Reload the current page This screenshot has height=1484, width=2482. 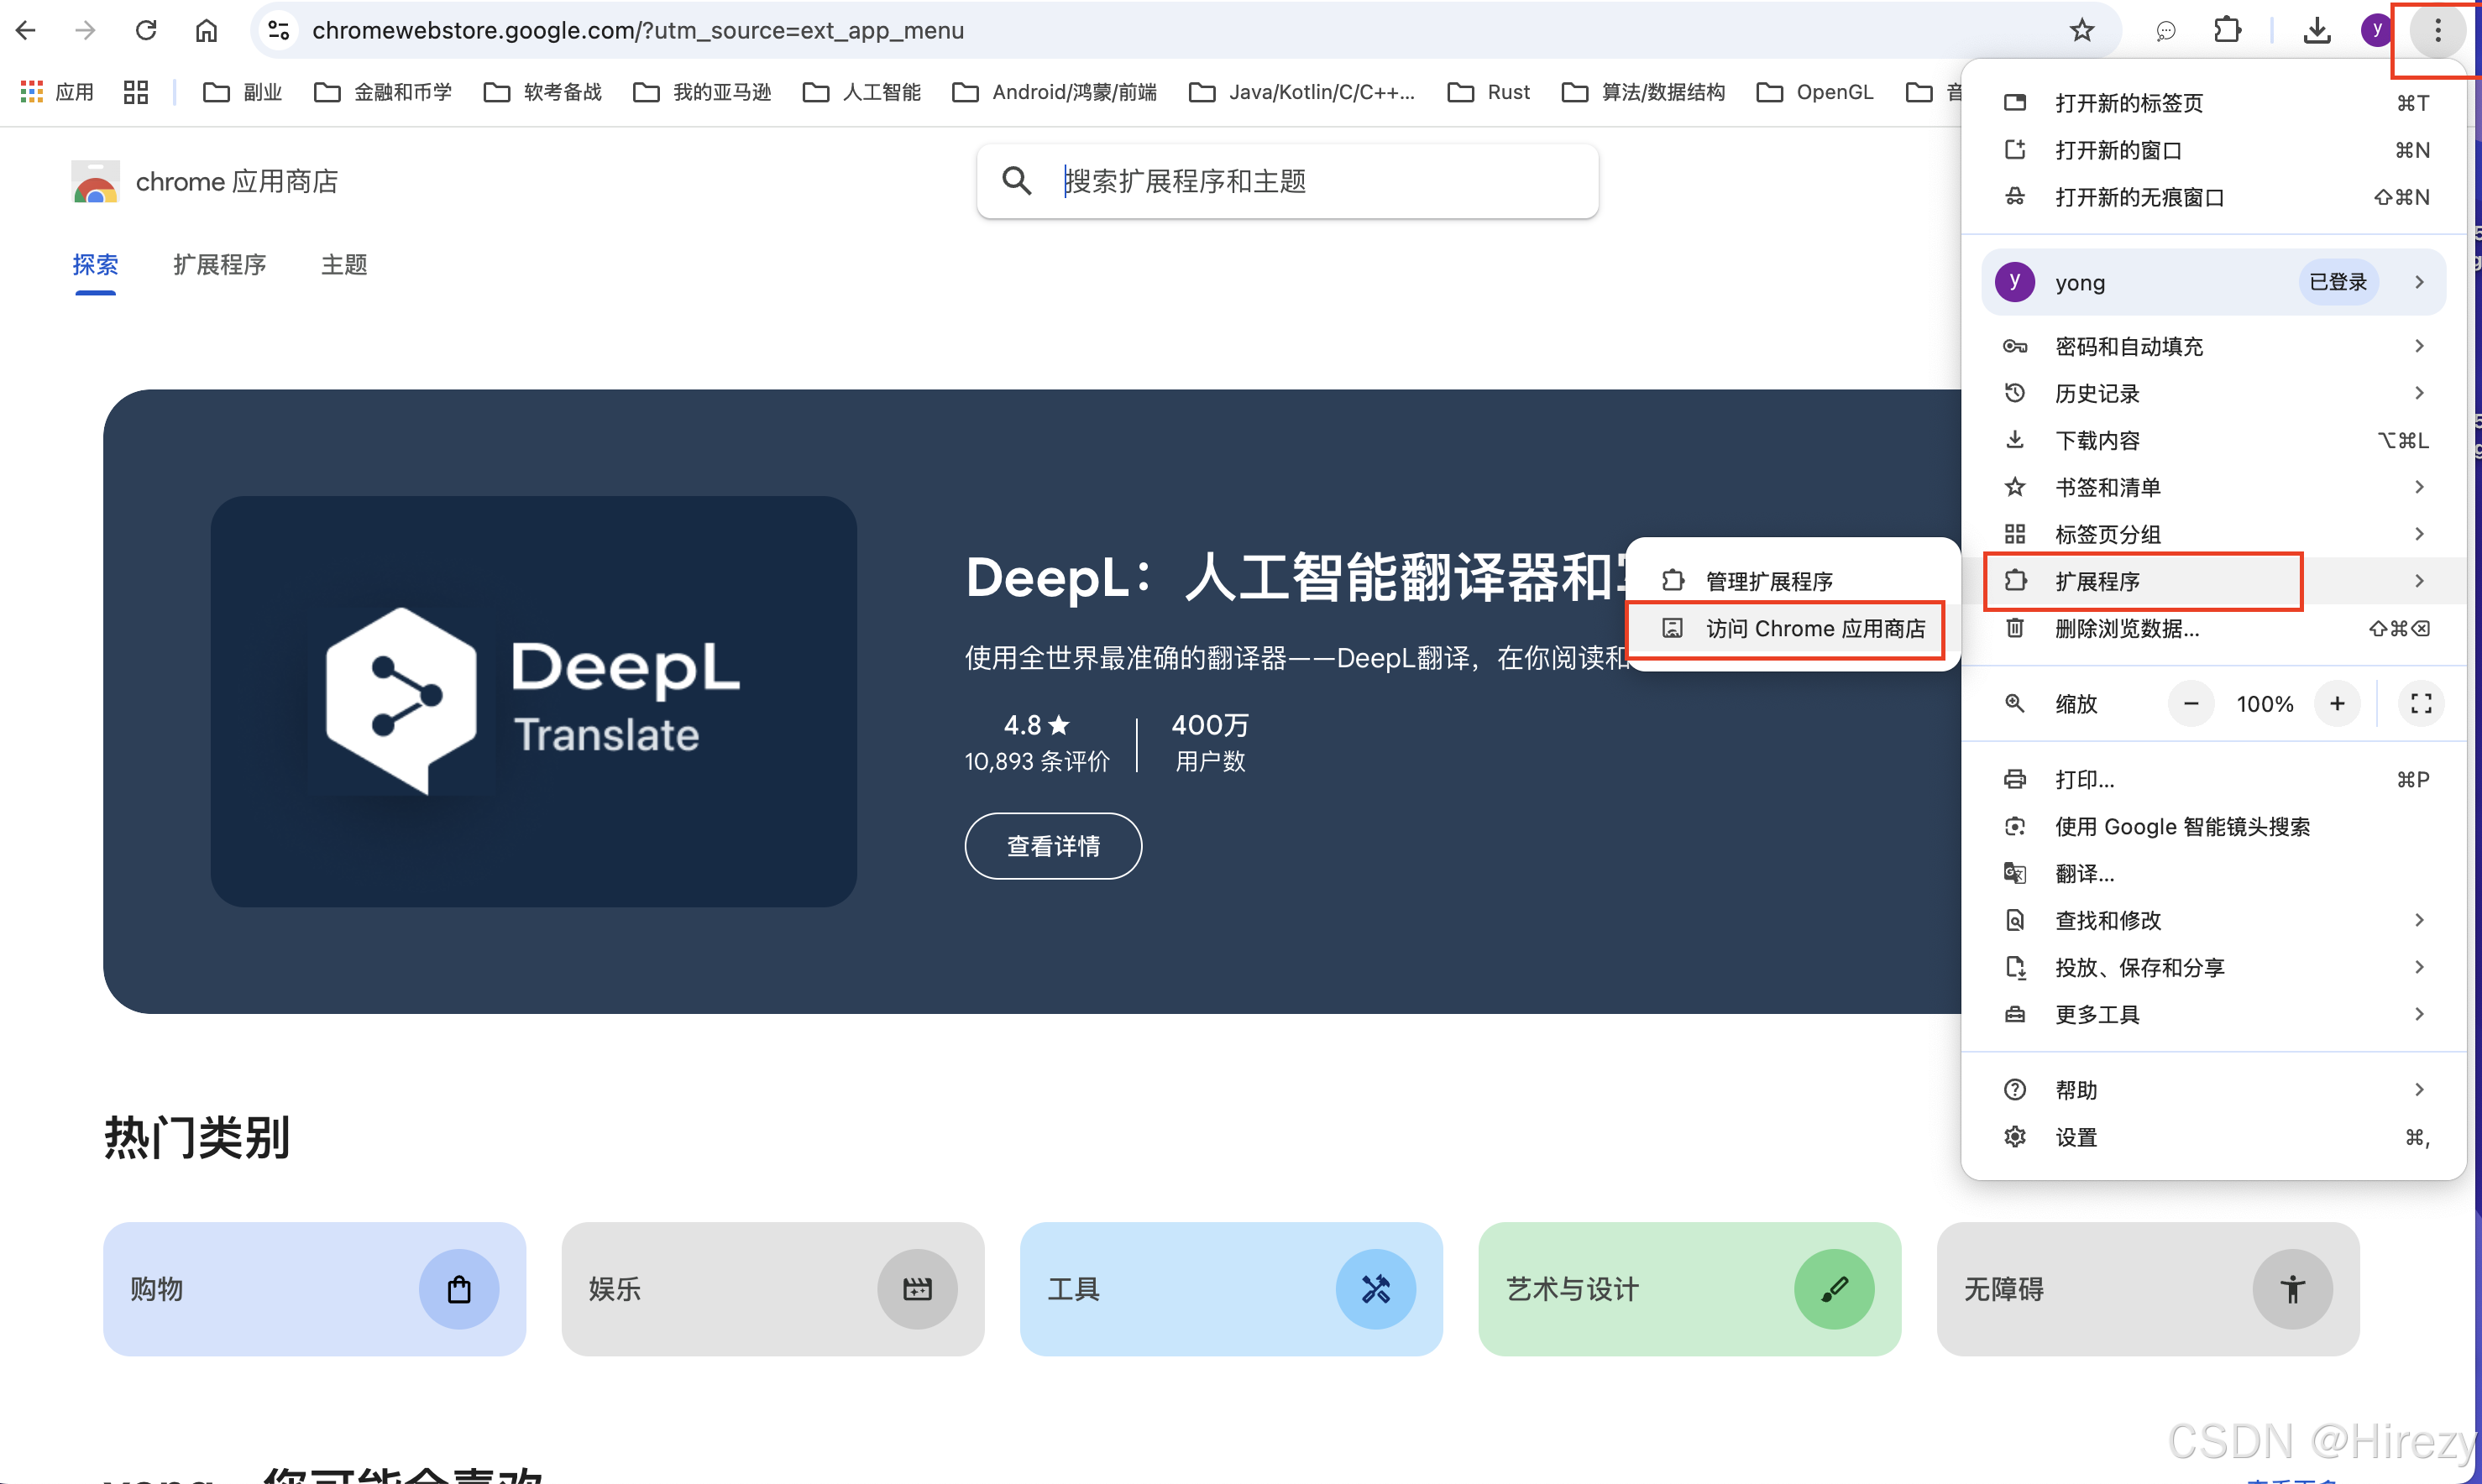146,30
